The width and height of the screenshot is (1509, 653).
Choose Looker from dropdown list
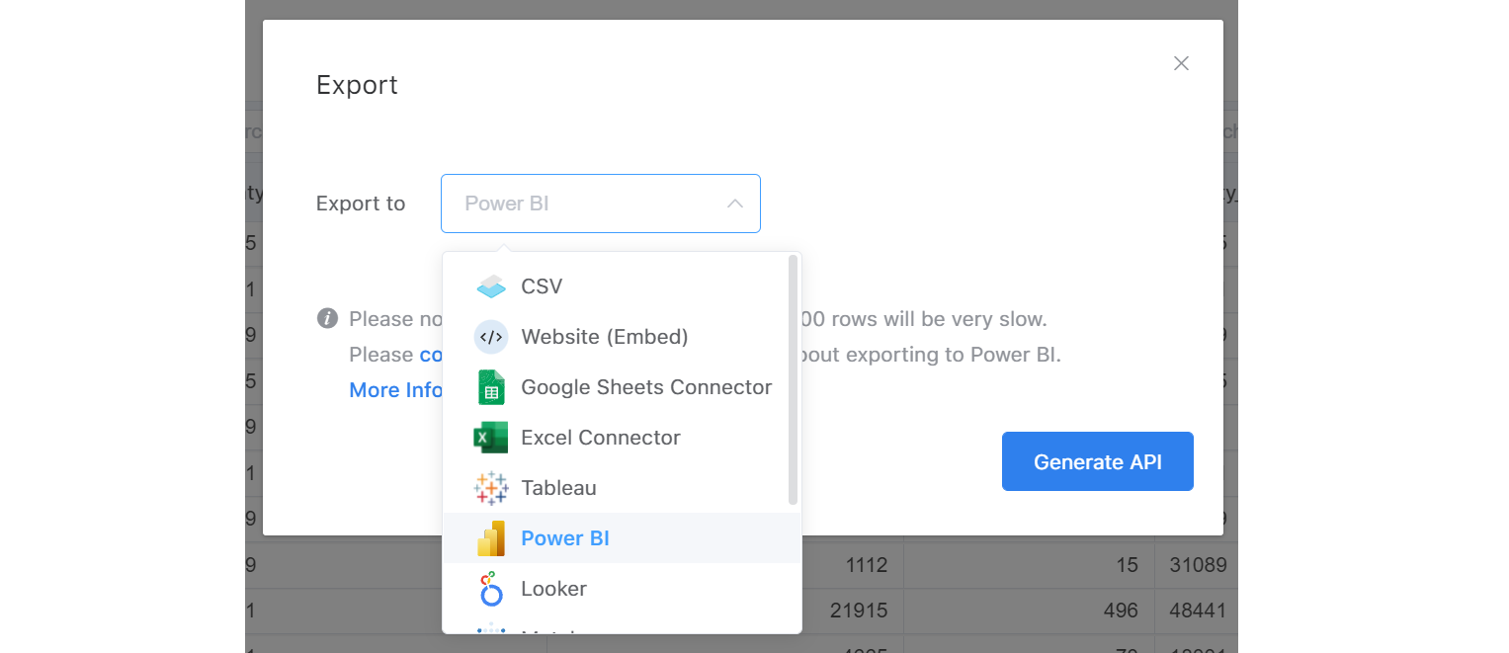click(622, 589)
